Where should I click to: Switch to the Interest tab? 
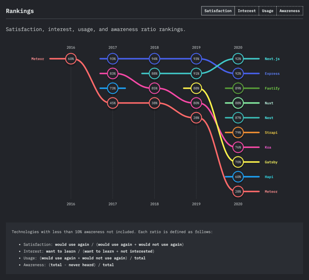[246, 11]
